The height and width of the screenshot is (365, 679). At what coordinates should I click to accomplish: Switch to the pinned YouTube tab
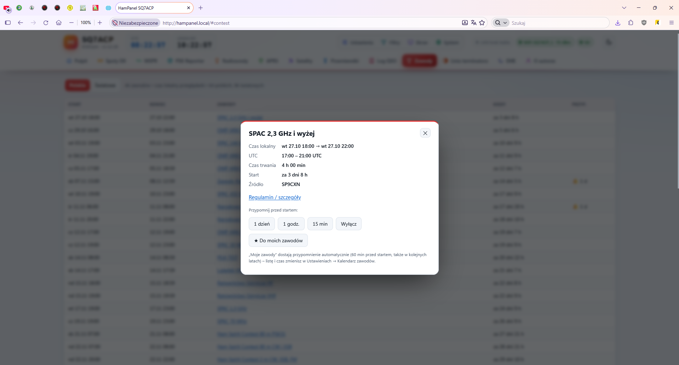tap(7, 8)
